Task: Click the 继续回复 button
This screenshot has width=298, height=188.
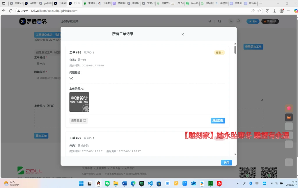Action: [218, 120]
